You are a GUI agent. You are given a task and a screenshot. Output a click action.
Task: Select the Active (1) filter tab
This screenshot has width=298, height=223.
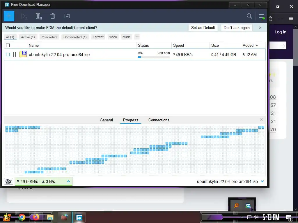[x=28, y=37]
